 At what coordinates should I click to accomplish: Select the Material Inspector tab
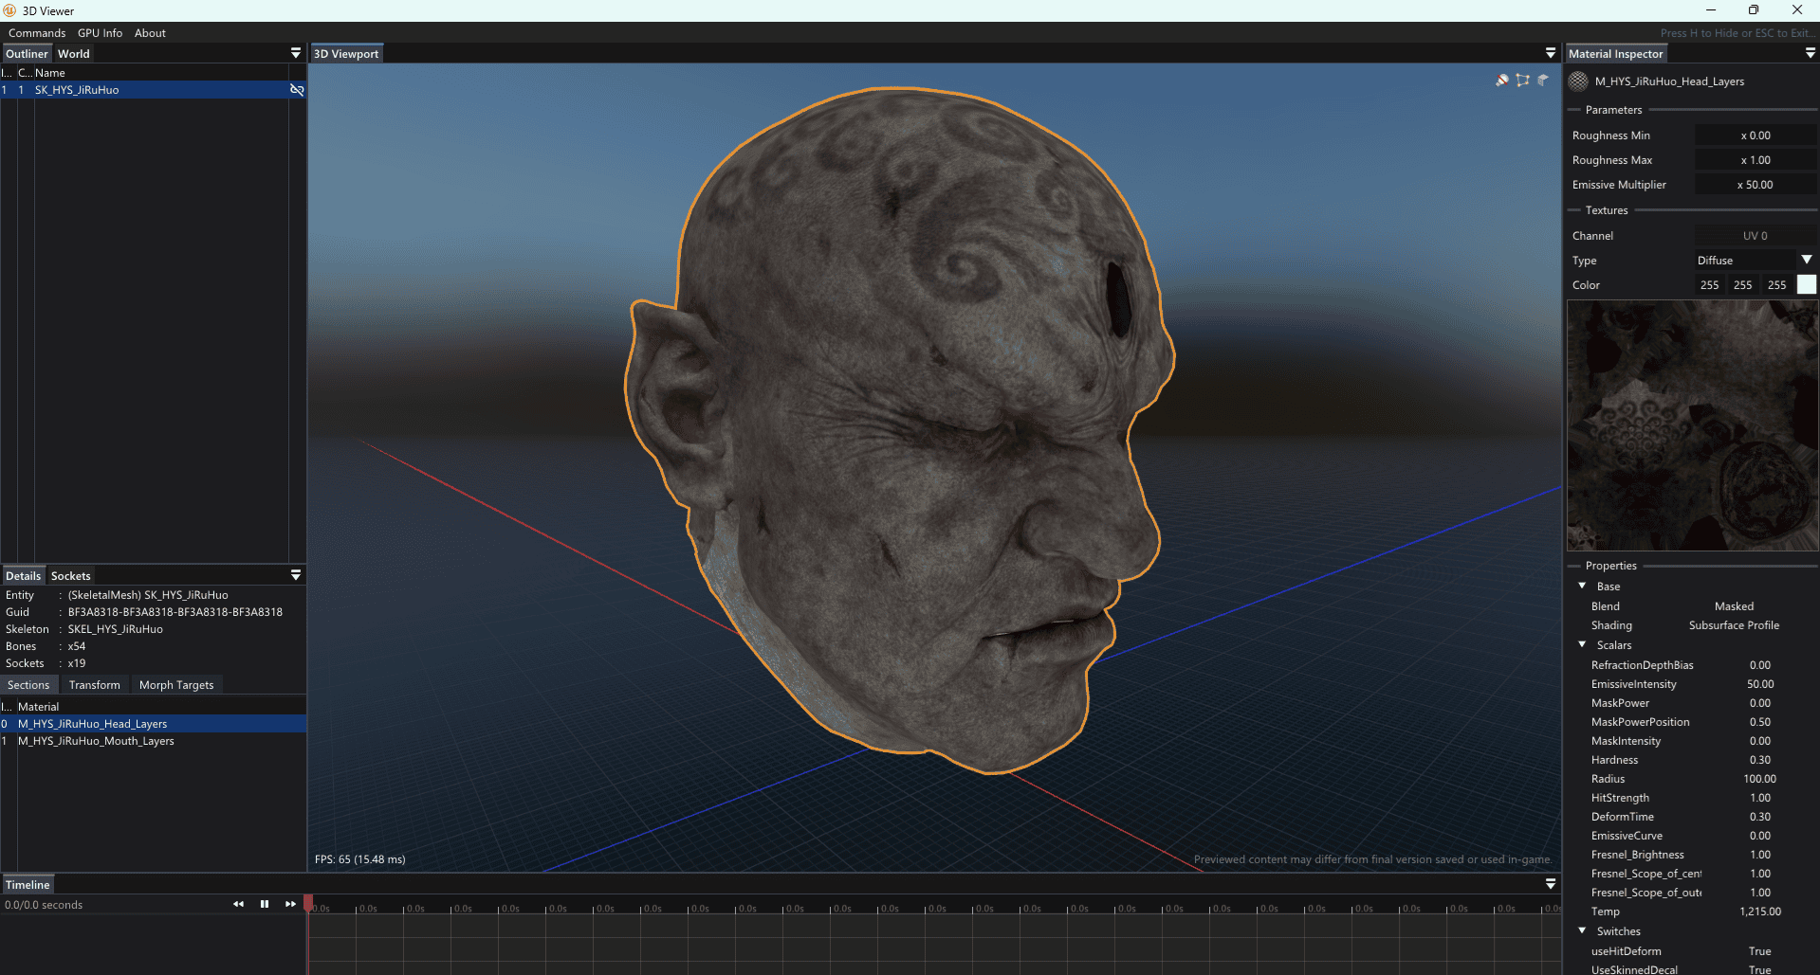[1616, 54]
